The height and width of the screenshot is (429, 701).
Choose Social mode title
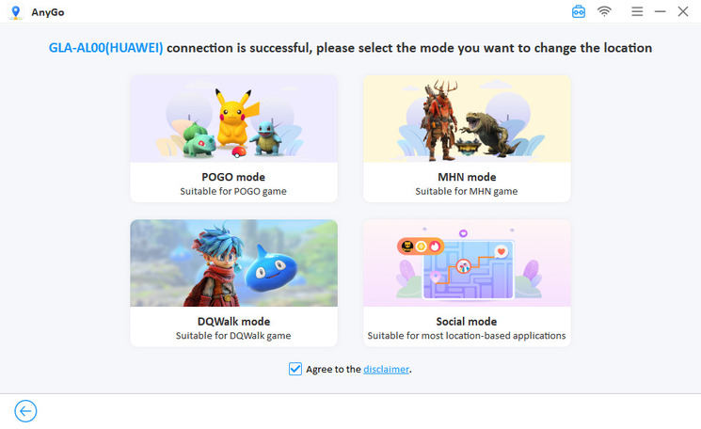[467, 322]
